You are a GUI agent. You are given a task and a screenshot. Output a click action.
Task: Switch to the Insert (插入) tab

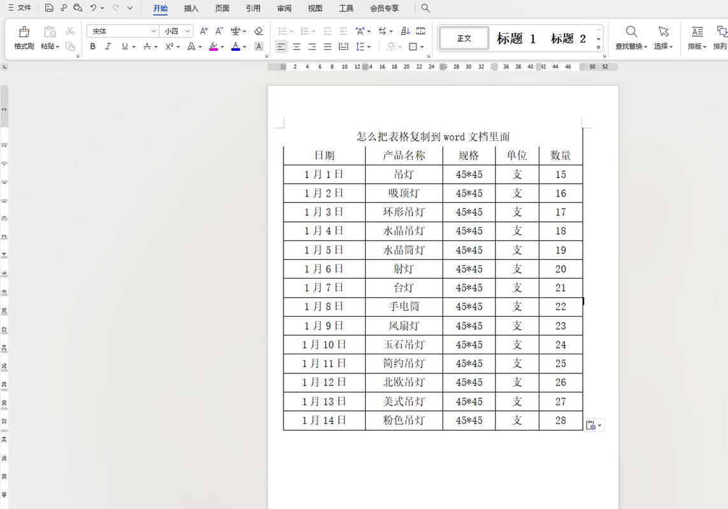pos(191,8)
